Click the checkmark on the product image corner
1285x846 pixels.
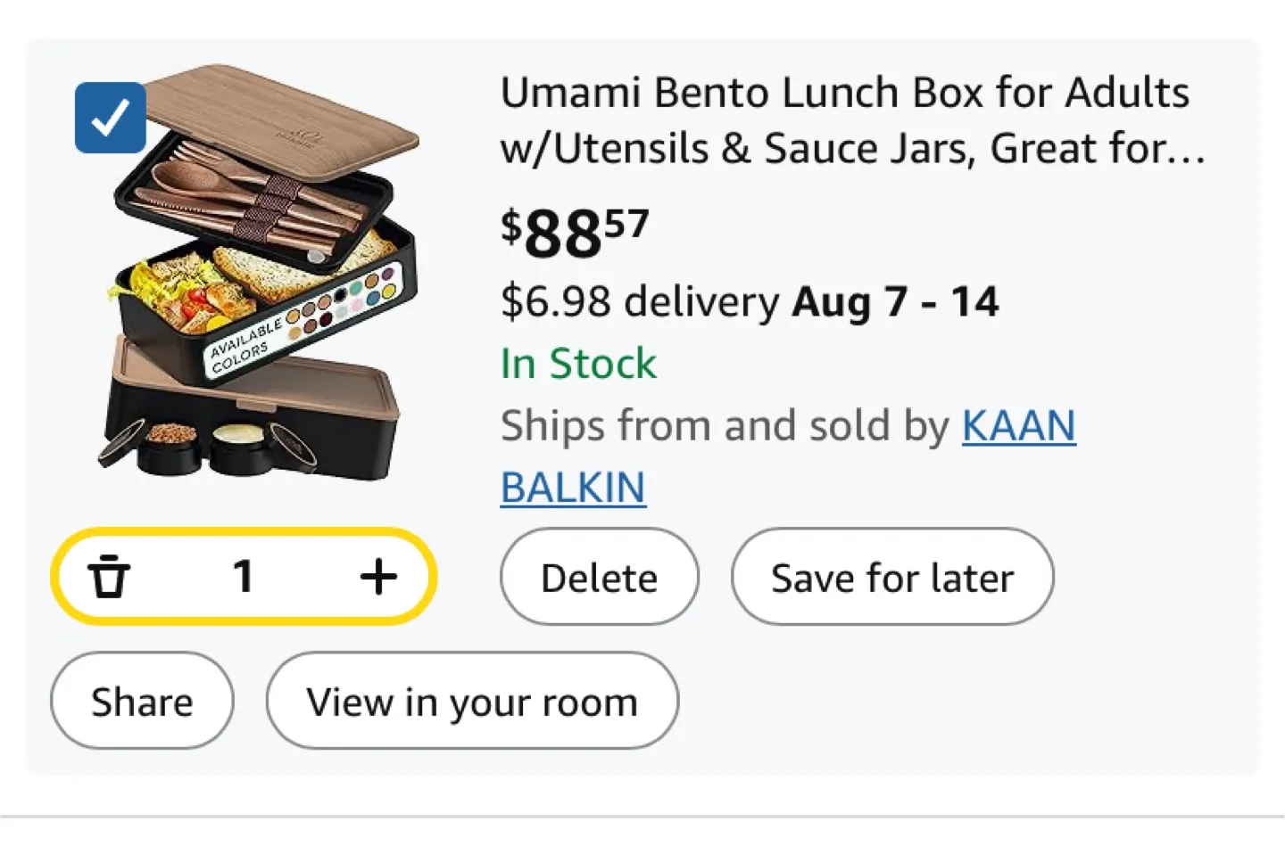point(110,117)
